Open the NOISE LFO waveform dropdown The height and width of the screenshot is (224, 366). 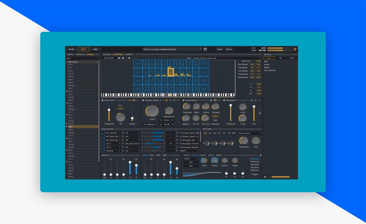coord(191,159)
